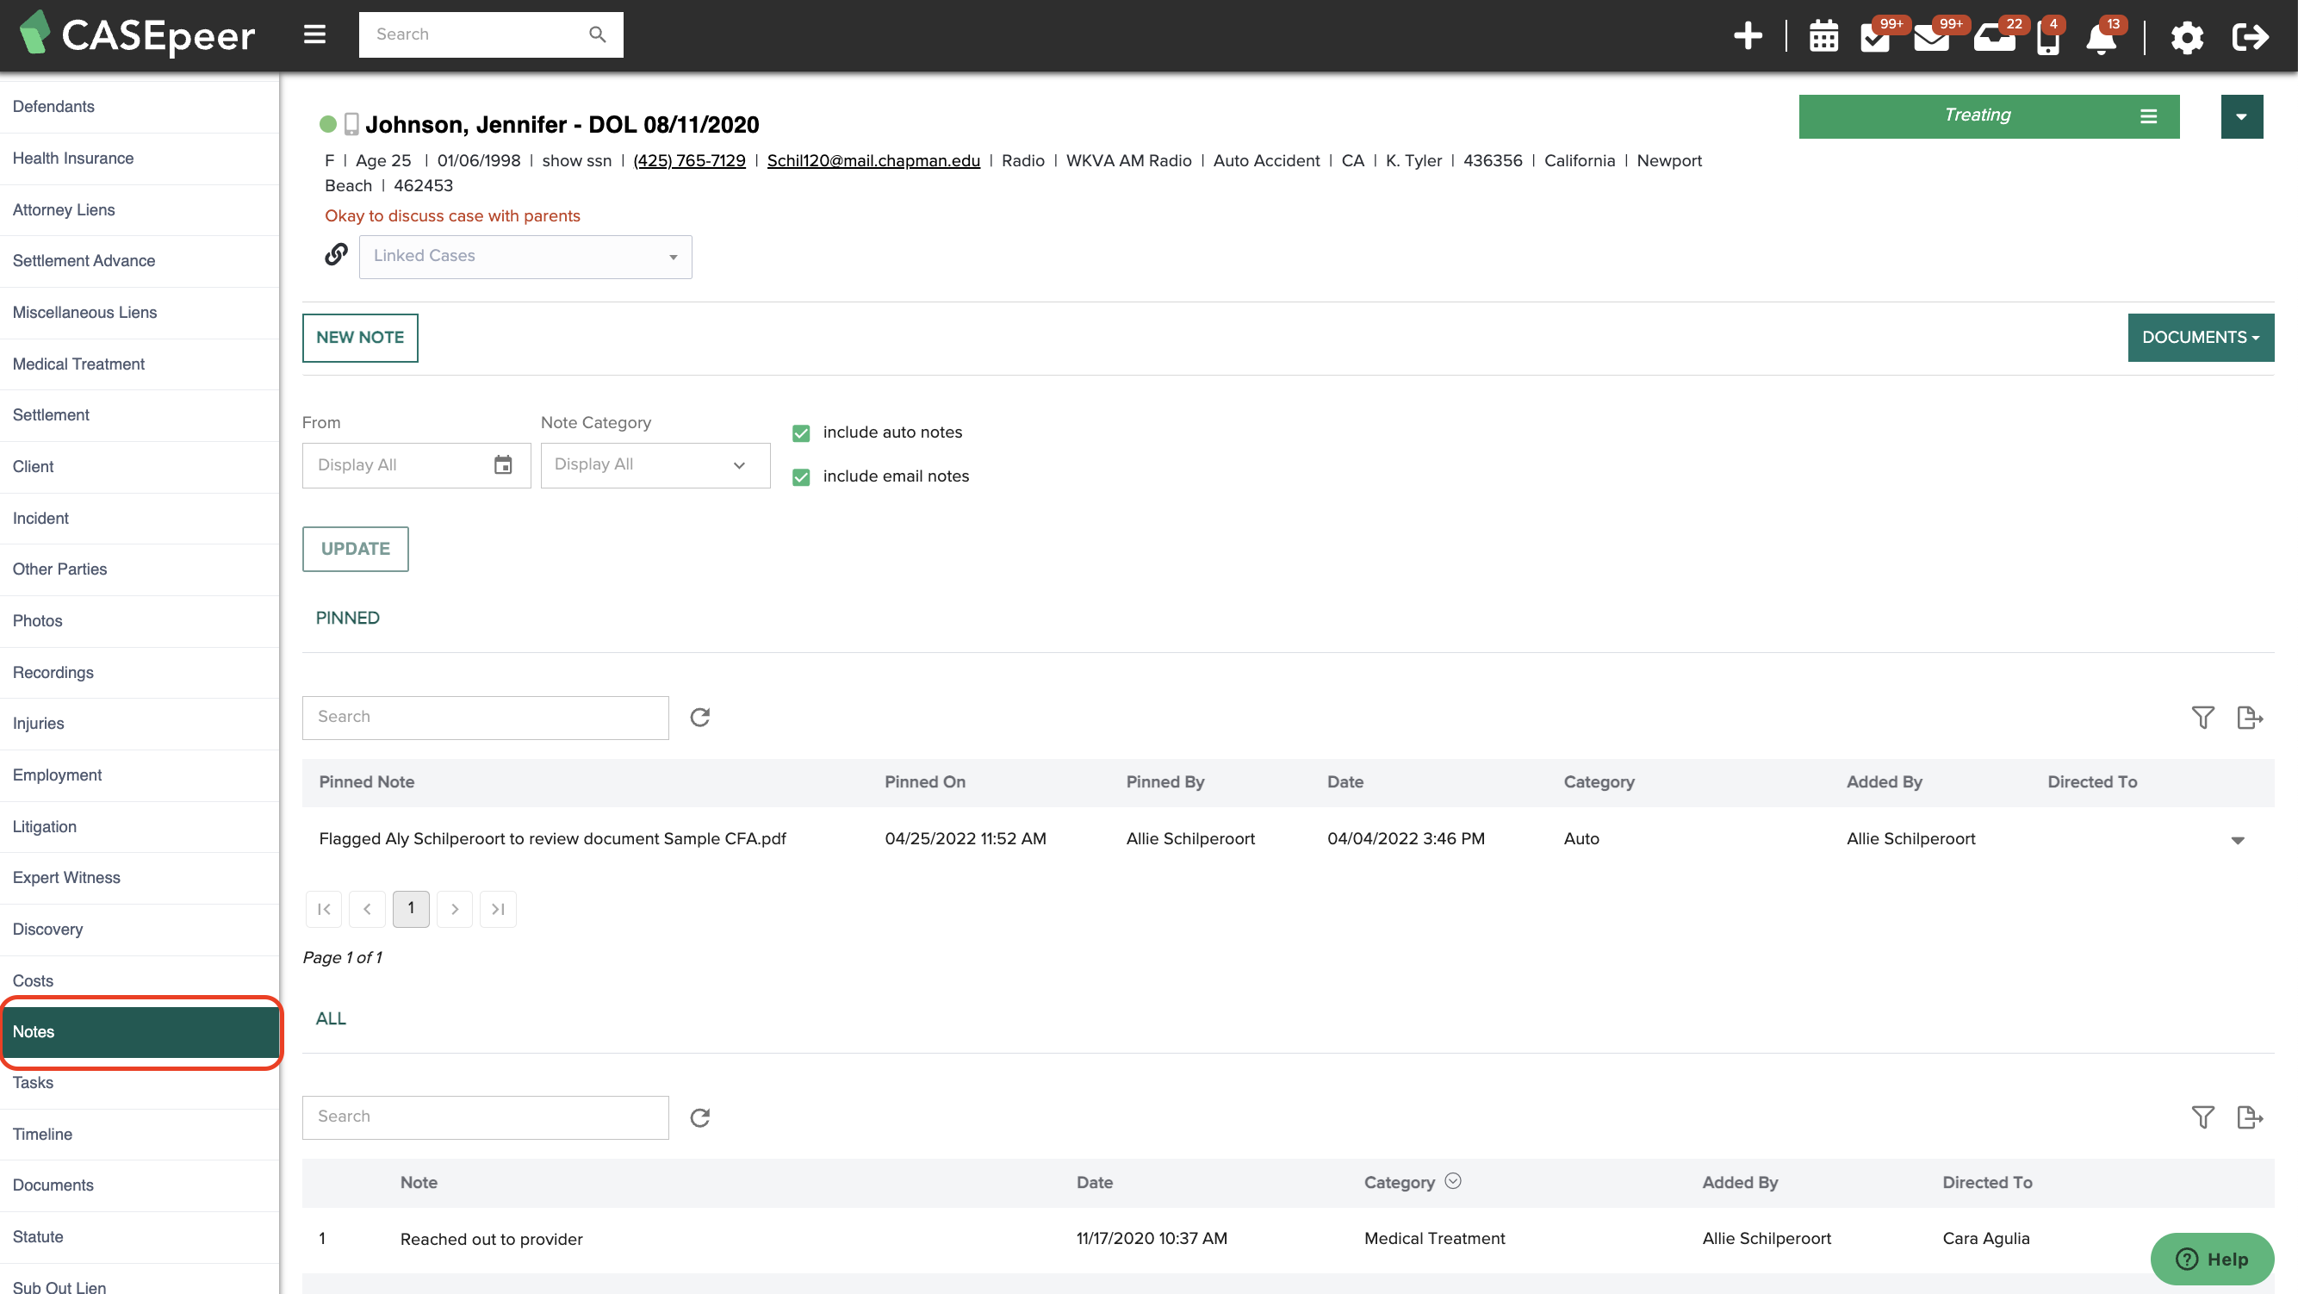Expand the pinned note row options arrow
2298x1294 pixels.
click(x=2238, y=841)
